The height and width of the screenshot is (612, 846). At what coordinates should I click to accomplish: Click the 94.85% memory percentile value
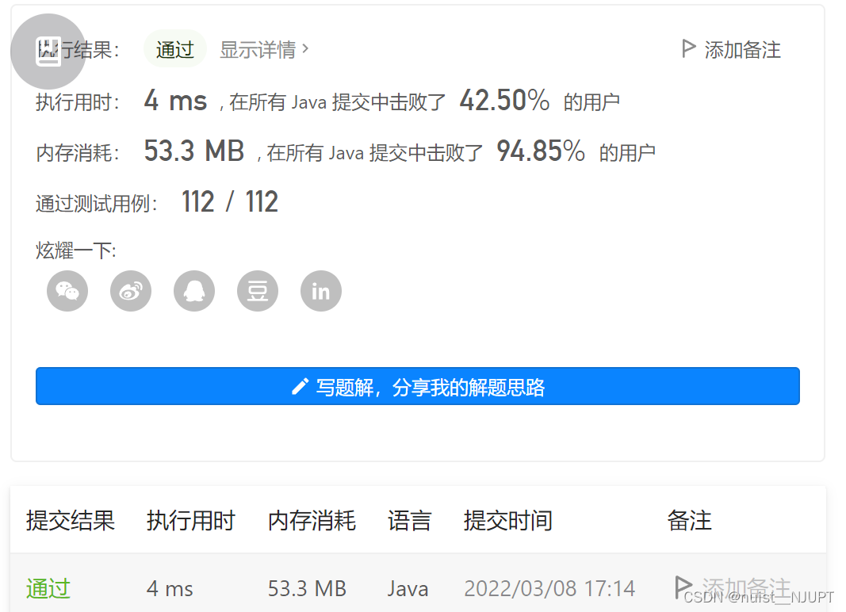point(541,151)
